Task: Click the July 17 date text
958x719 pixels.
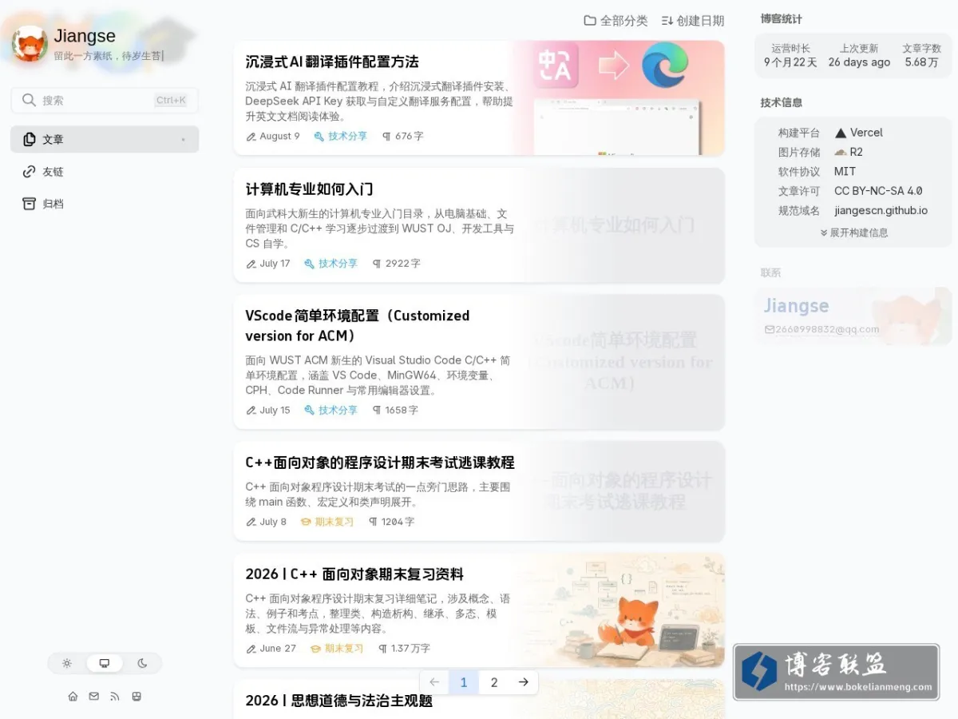Action: coord(275,264)
